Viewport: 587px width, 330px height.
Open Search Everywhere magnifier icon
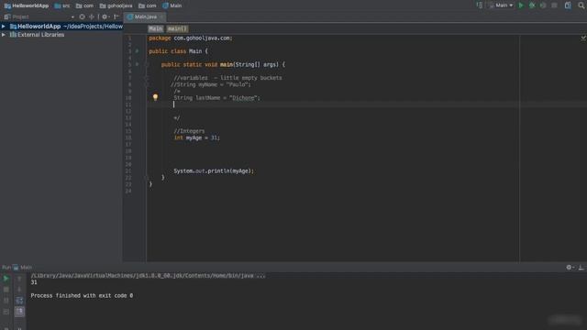(581, 5)
